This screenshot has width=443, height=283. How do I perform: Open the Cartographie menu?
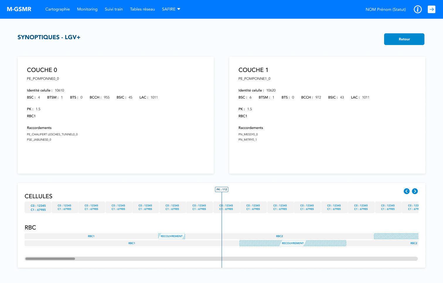57,9
